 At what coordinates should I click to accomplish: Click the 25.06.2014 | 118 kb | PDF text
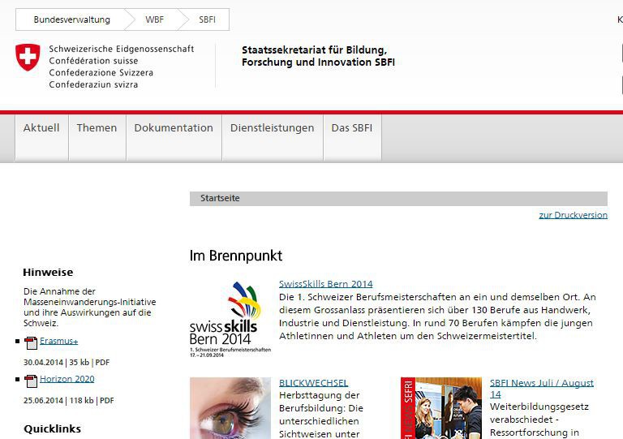tap(69, 401)
